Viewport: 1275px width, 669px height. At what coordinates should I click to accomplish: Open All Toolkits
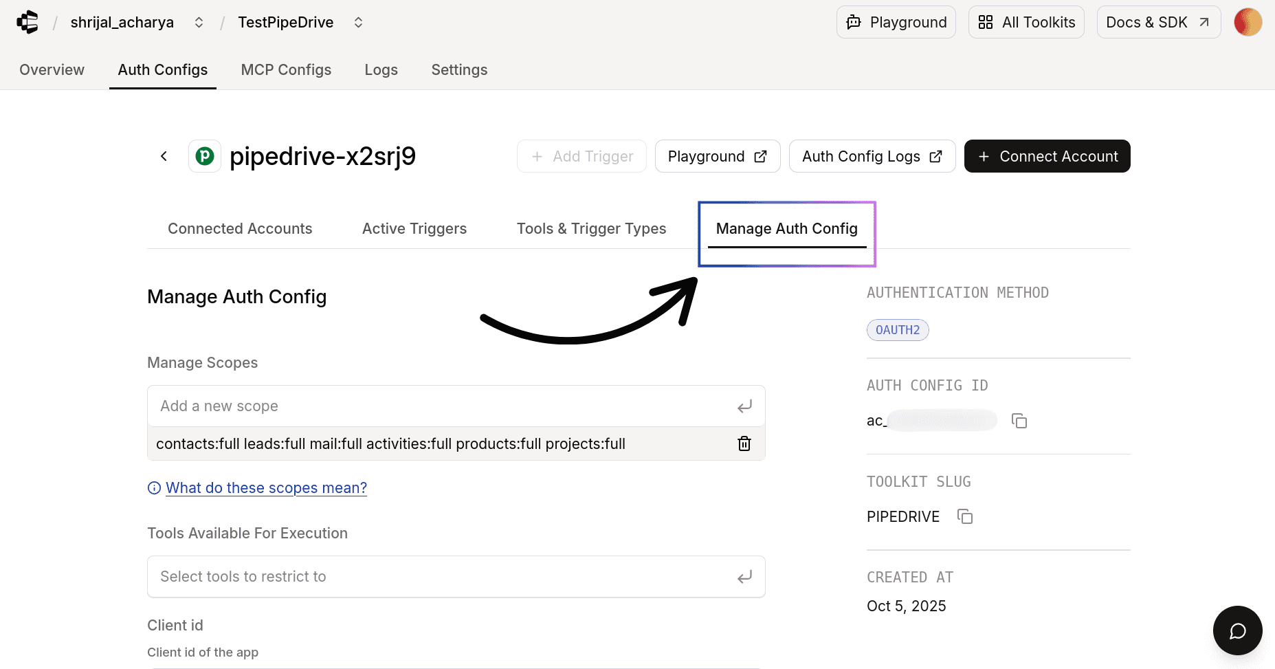pyautogui.click(x=1026, y=22)
